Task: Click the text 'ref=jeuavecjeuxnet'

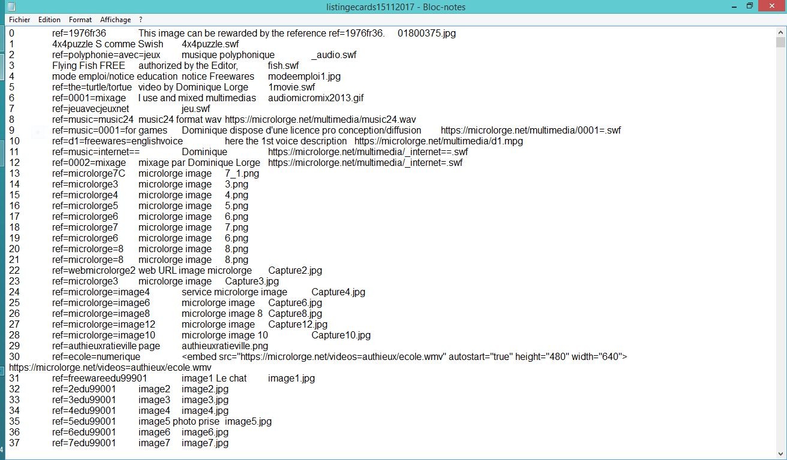Action: click(91, 109)
